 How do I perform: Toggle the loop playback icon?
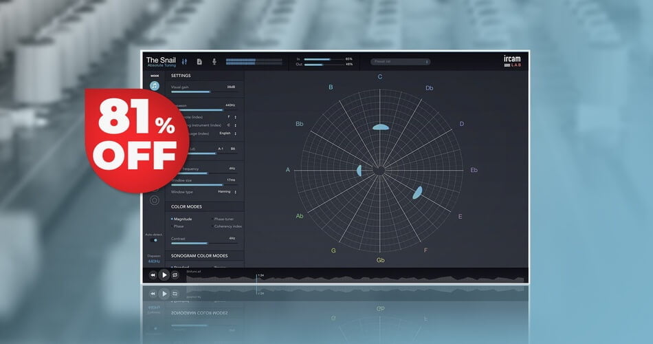[175, 275]
